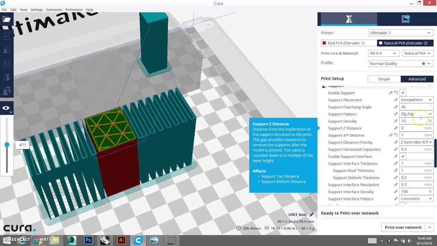
Task: Select the Scale tool in left toolbar
Action: click(x=6, y=50)
